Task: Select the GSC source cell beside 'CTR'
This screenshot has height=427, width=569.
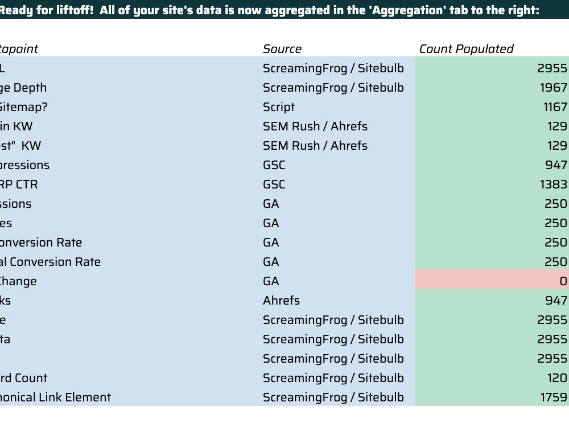Action: pos(337,184)
